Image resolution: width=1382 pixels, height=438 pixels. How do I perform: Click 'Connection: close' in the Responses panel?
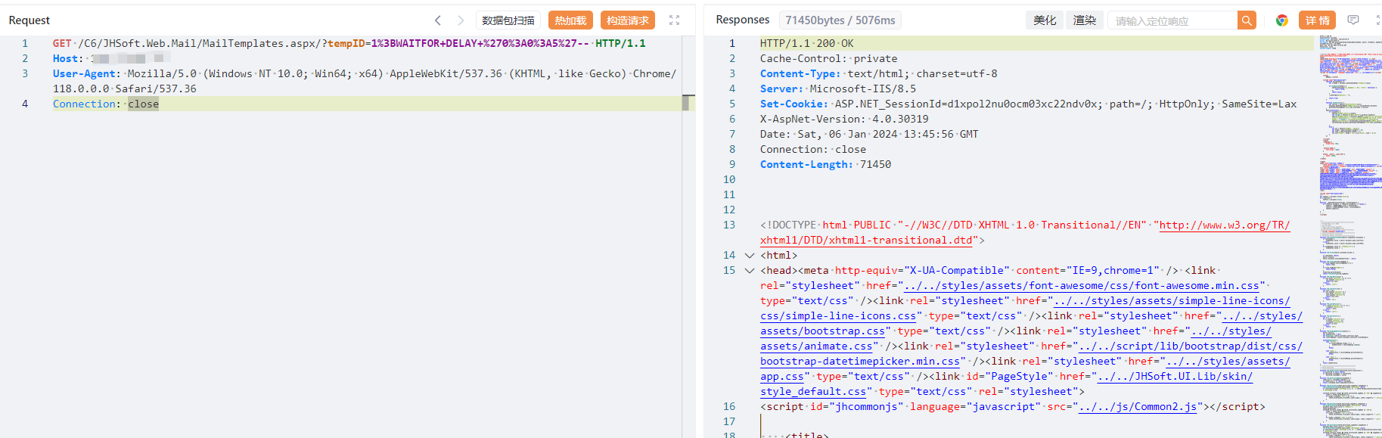pos(813,150)
